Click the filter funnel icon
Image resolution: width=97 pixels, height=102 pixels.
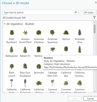(94, 18)
